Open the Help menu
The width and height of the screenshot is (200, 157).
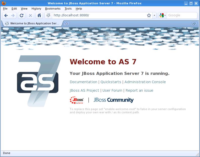click(79, 9)
